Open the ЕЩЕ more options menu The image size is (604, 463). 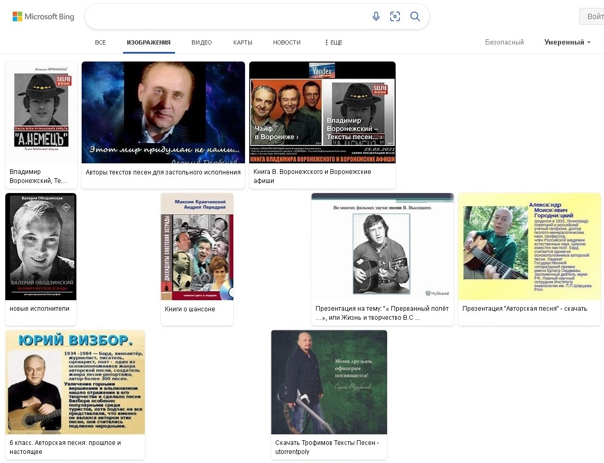(x=334, y=42)
